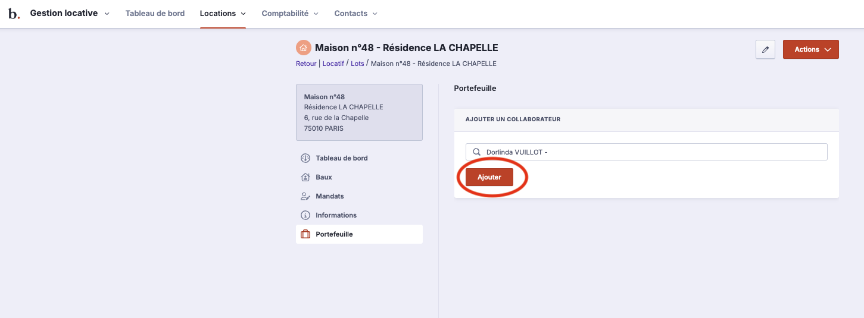
Task: Go to Tableau de bord in top navigation
Action: (x=155, y=14)
